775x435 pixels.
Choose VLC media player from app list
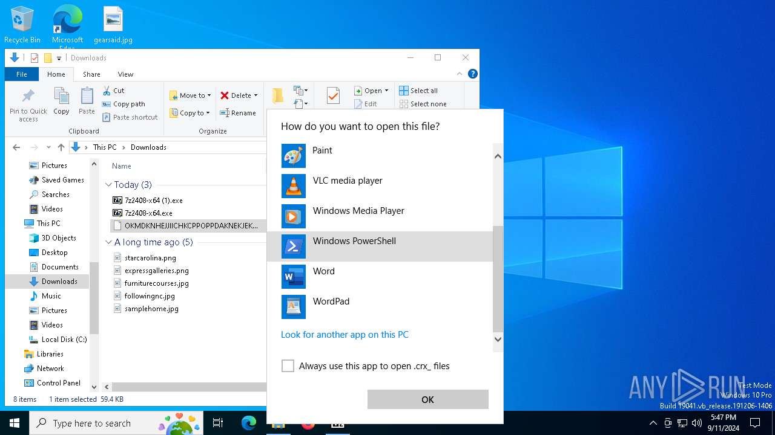(380, 186)
